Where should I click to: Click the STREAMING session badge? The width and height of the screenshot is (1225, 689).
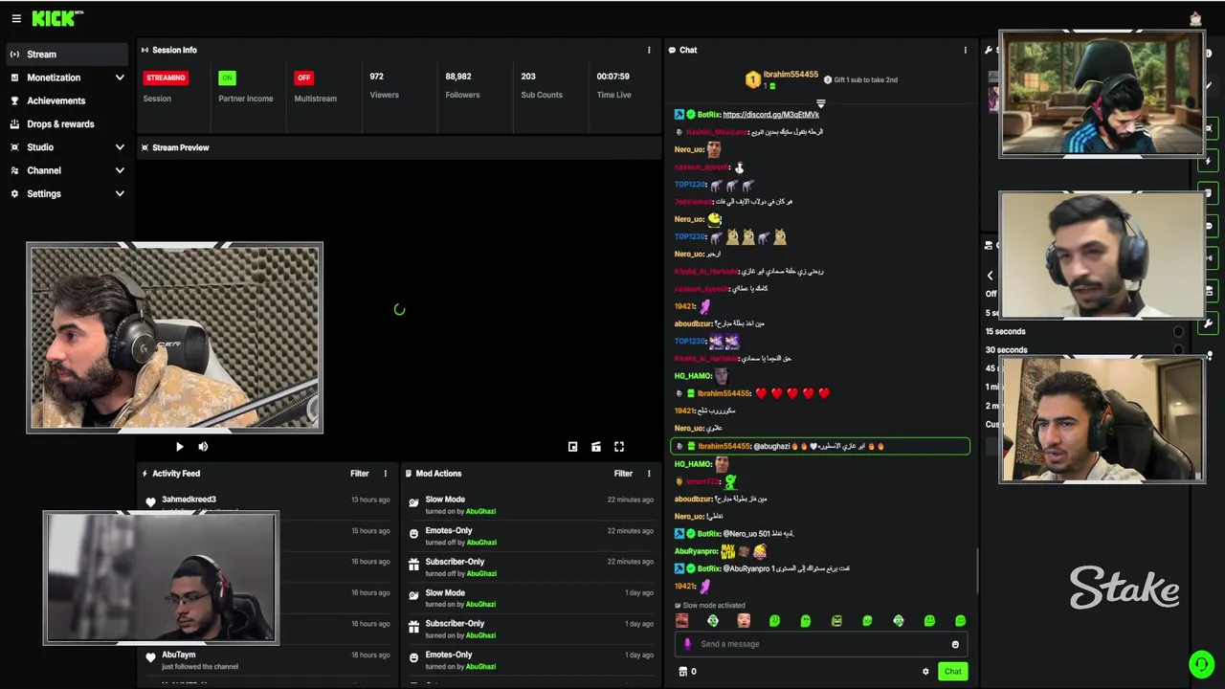point(166,78)
